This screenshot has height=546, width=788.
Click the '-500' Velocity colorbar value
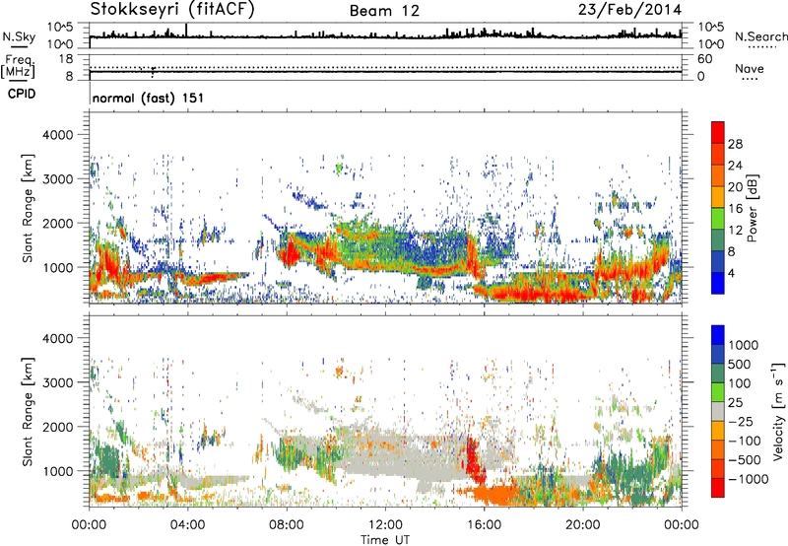745,459
